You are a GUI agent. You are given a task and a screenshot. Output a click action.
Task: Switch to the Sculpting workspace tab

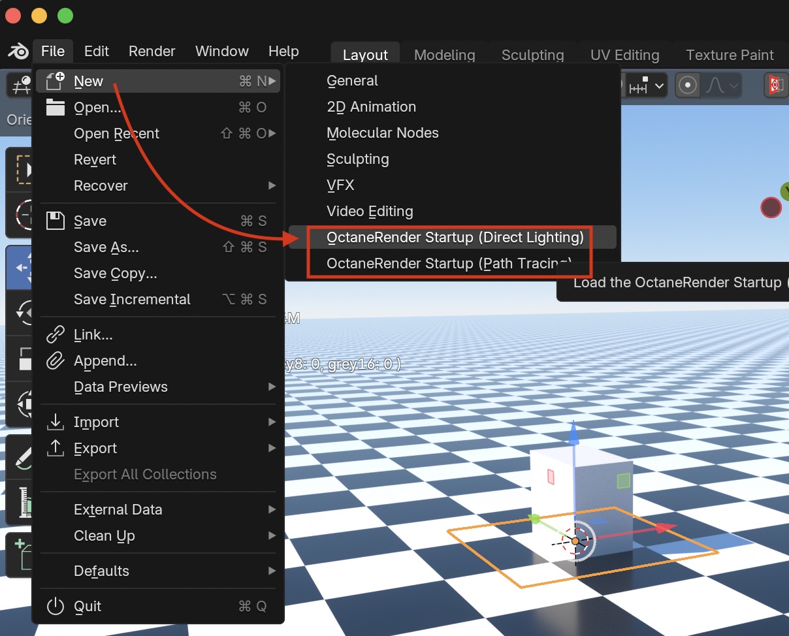pyautogui.click(x=533, y=55)
